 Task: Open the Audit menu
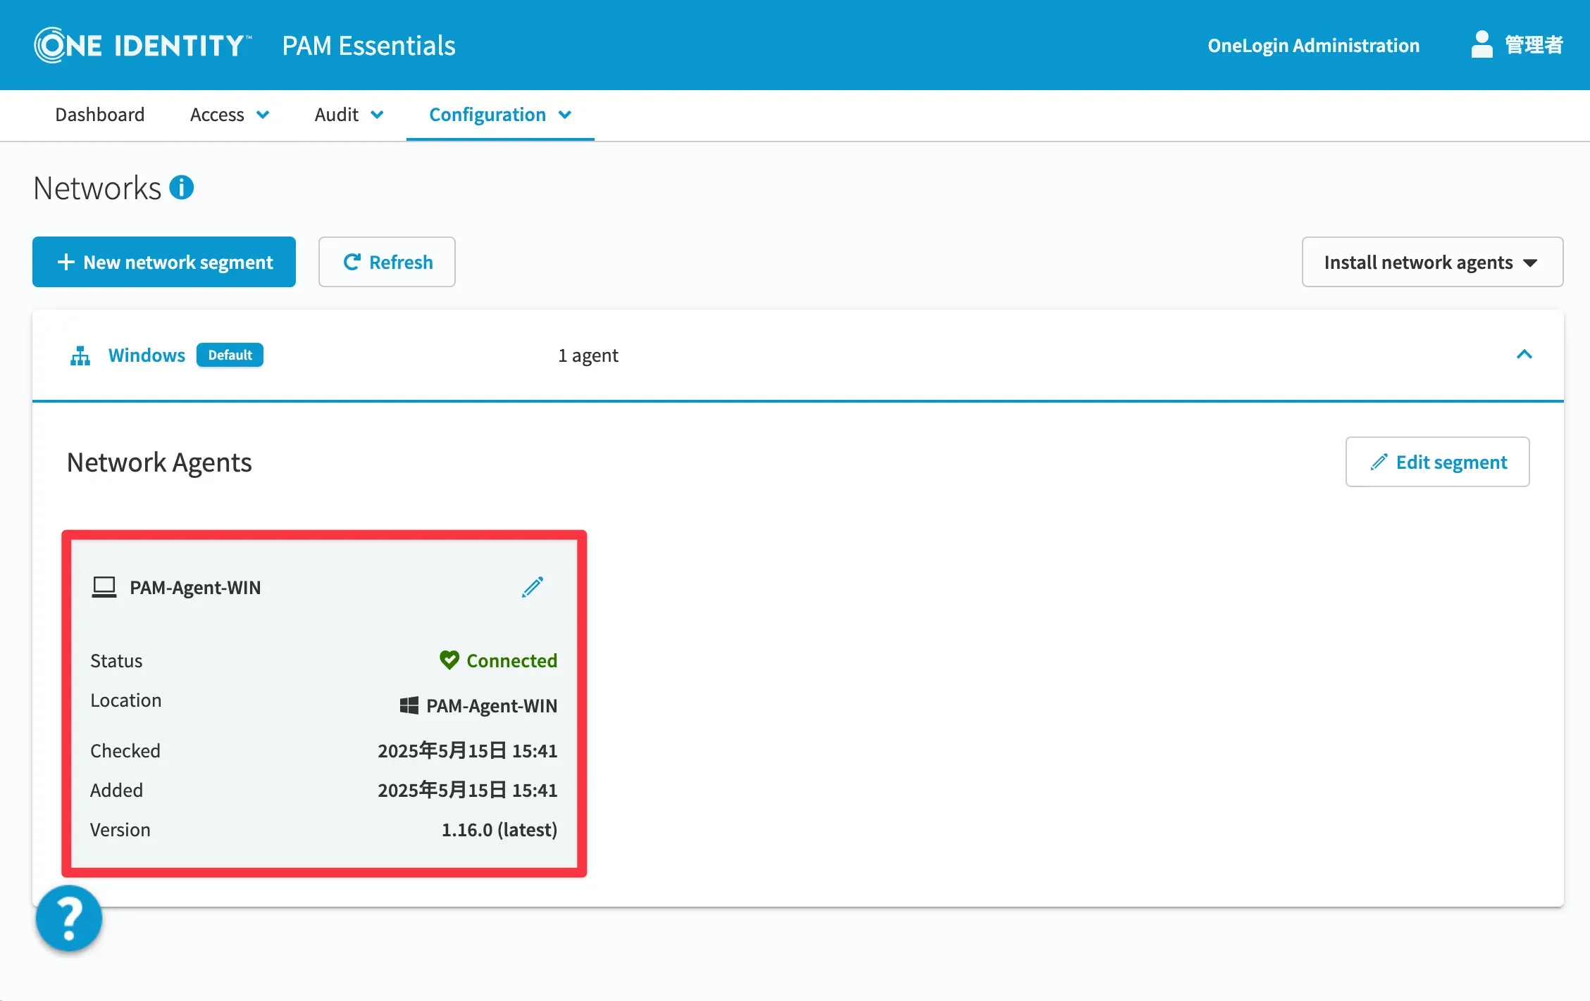(349, 115)
